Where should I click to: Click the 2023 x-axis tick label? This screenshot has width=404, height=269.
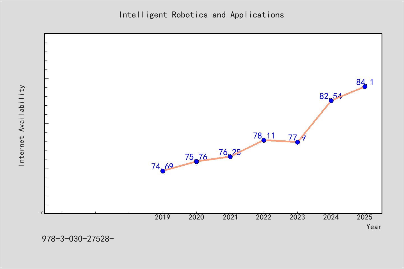point(297,217)
